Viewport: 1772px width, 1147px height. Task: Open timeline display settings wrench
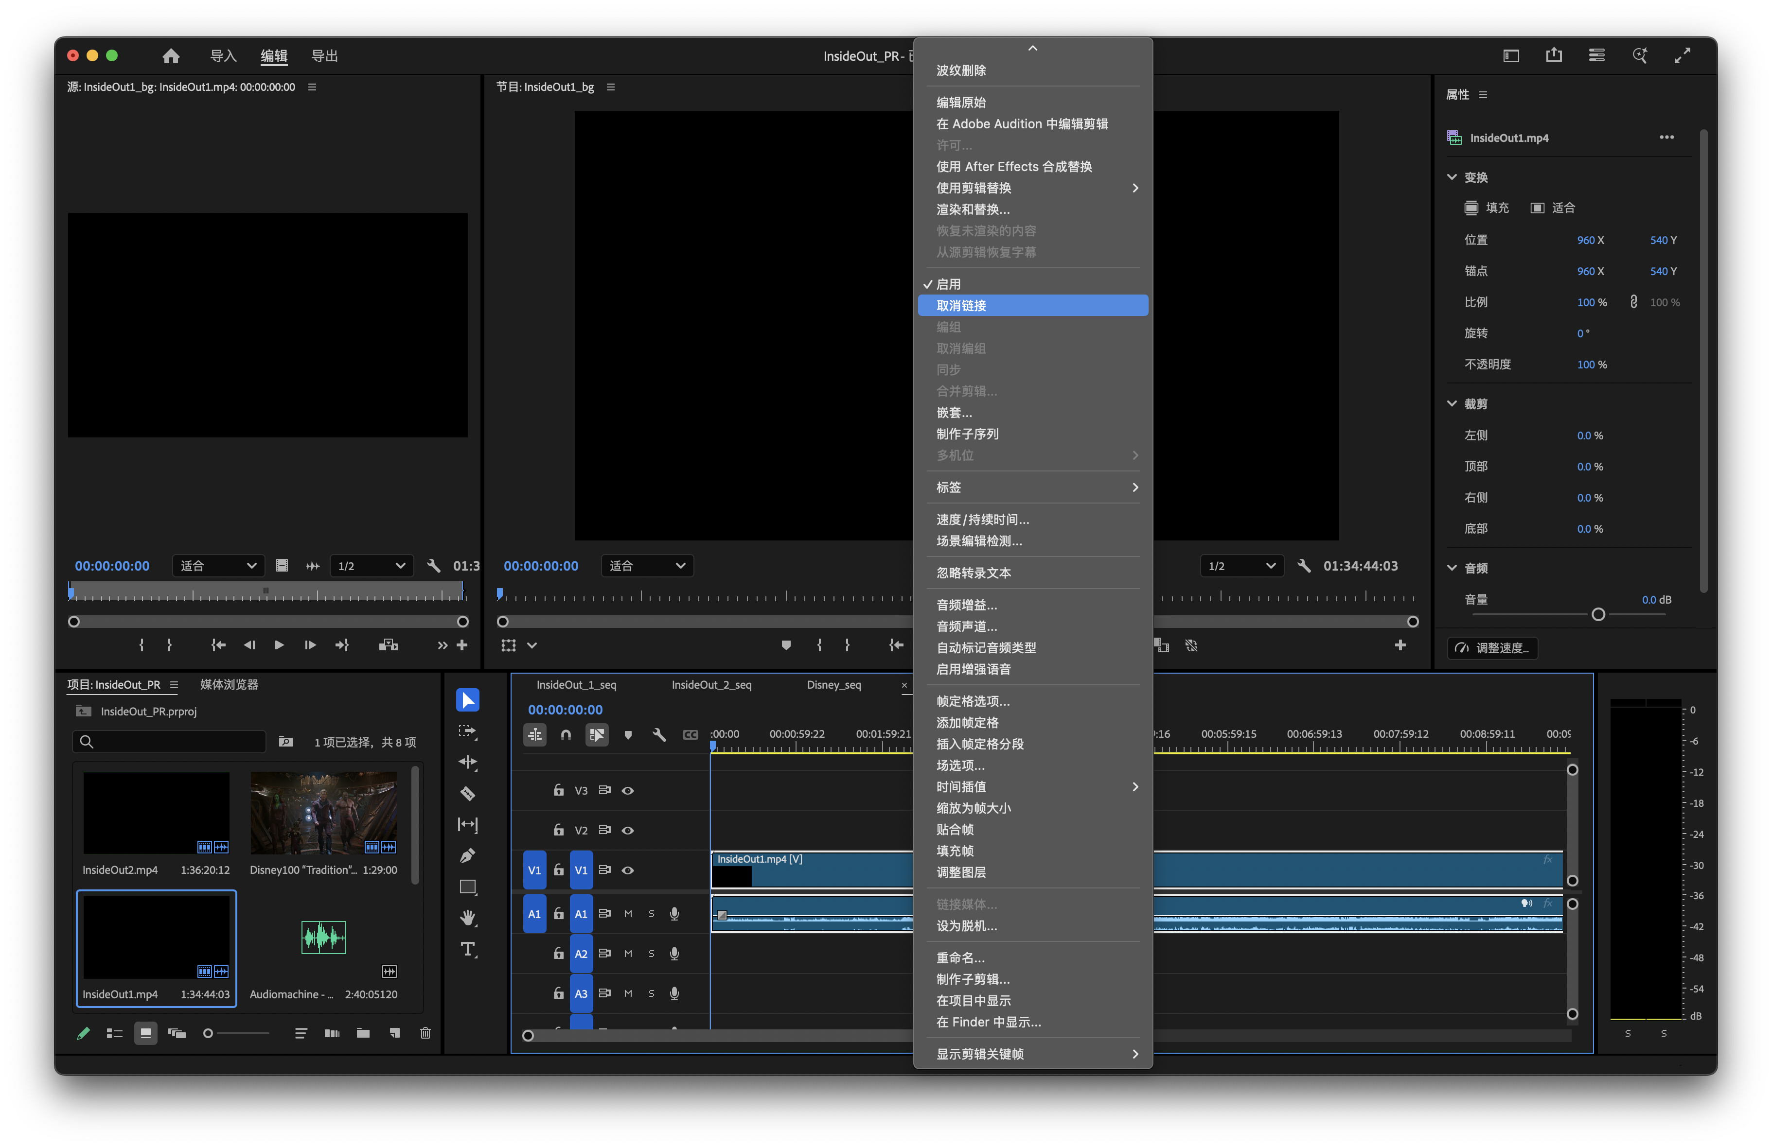pos(659,735)
